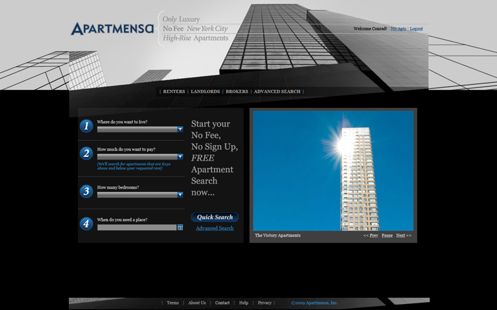Click the step 4 number badge

click(x=86, y=224)
